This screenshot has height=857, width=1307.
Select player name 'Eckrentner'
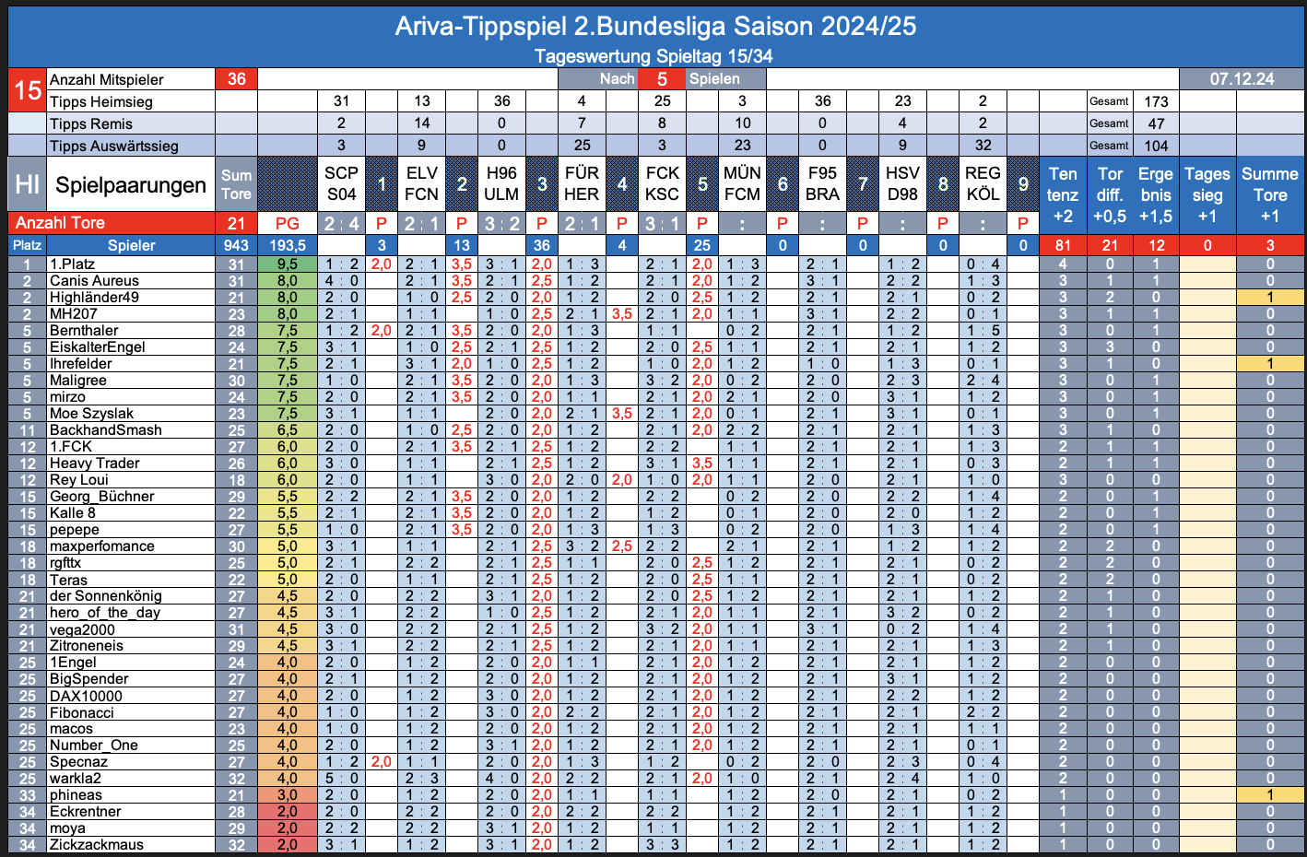(86, 811)
